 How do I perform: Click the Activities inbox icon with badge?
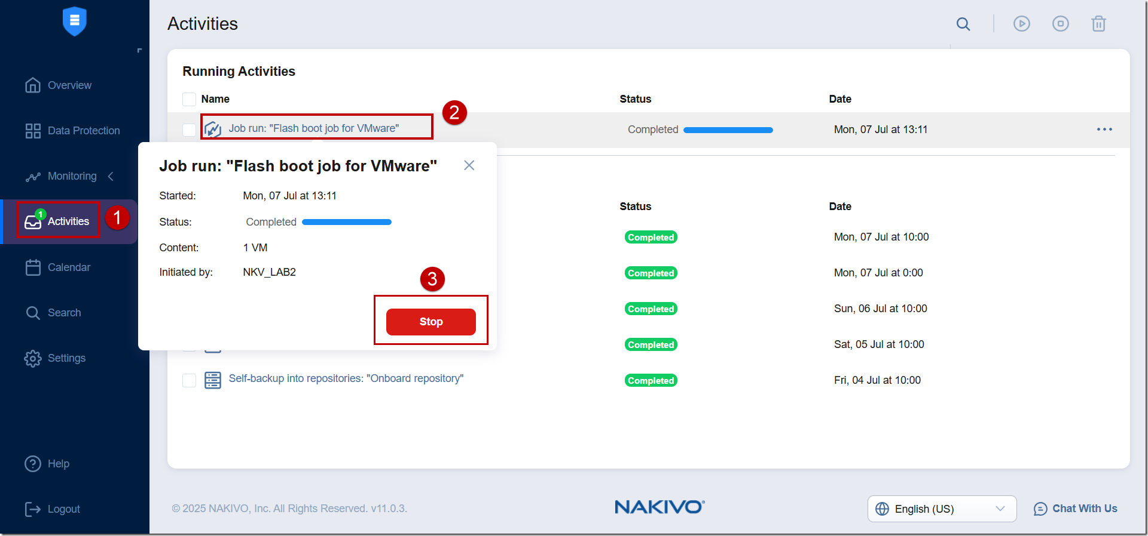point(33,221)
